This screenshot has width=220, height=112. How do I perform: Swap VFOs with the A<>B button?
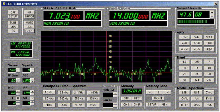point(197,43)
